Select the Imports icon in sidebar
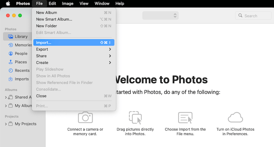 (11, 79)
